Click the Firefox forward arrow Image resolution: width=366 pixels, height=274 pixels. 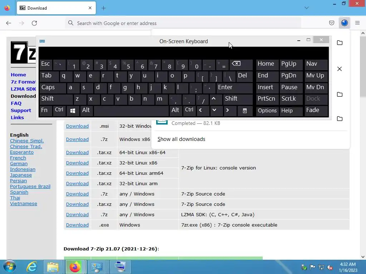click(x=21, y=23)
